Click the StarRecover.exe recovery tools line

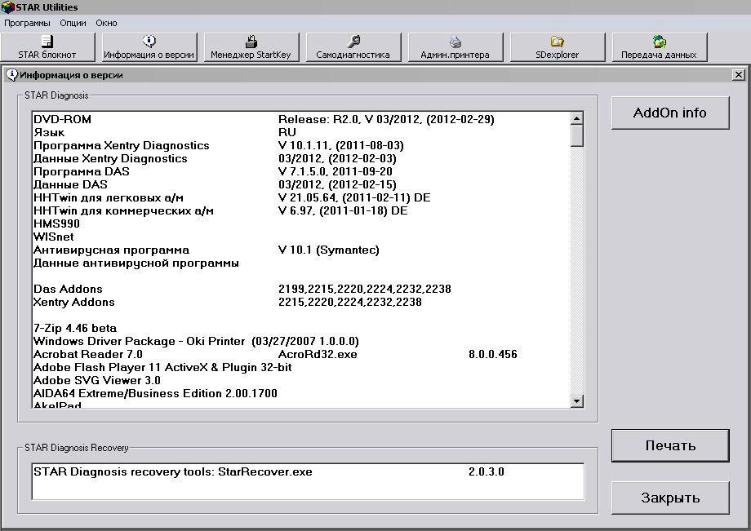[x=308, y=471]
